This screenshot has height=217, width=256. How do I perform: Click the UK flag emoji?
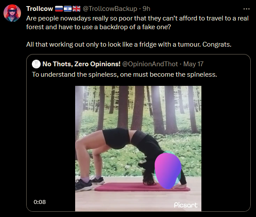pos(76,9)
